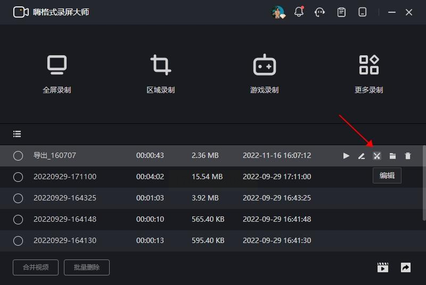Select the radio button for 20220929-171100

18,177
